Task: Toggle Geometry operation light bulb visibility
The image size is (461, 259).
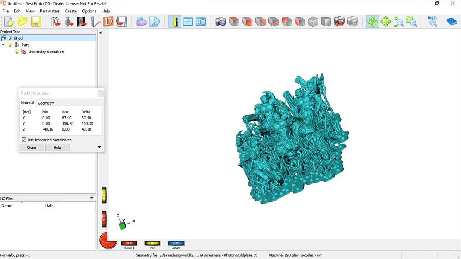Action: [x=17, y=52]
